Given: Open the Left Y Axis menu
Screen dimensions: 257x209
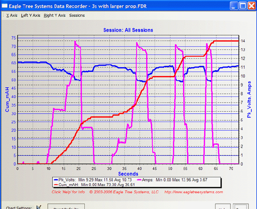Looking at the screenshot, I should pyautogui.click(x=31, y=15).
